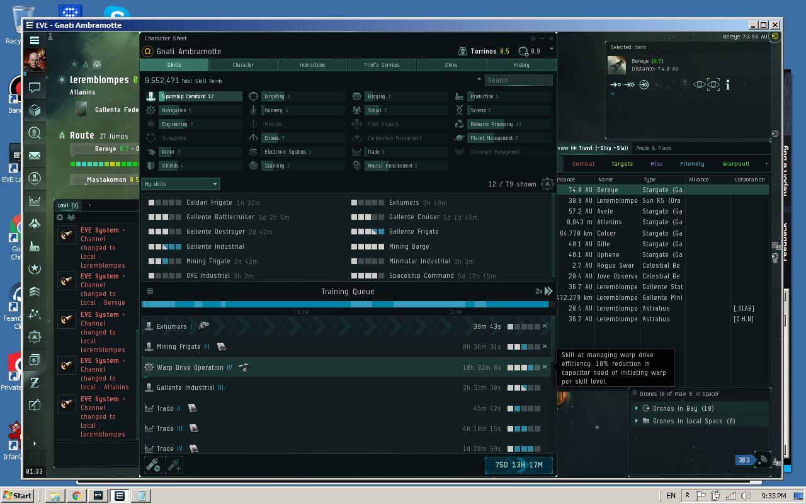806x504 pixels.
Task: Click the Jump icon in Selected Item
Action: coord(644,84)
